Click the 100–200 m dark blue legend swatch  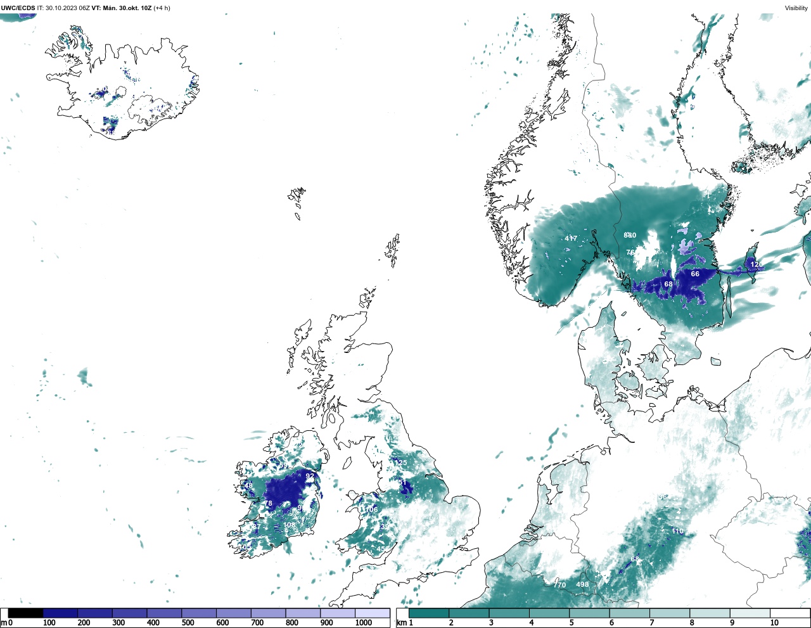61,613
